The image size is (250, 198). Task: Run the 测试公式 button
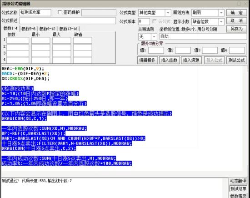pos(236,60)
